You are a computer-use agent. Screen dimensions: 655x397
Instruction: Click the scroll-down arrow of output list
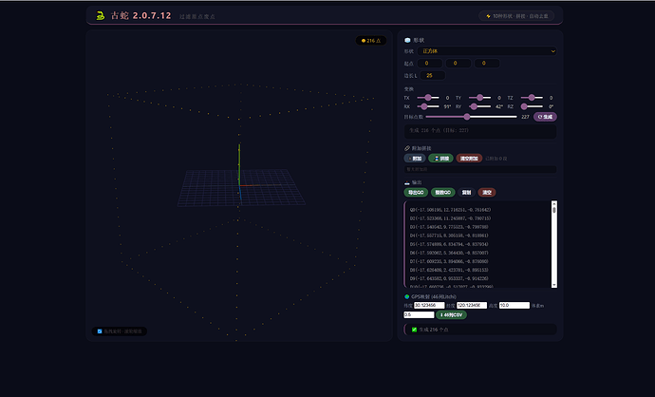pos(554,285)
